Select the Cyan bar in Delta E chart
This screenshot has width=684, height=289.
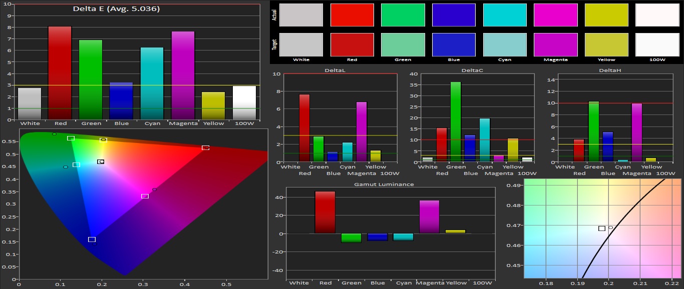point(152,83)
